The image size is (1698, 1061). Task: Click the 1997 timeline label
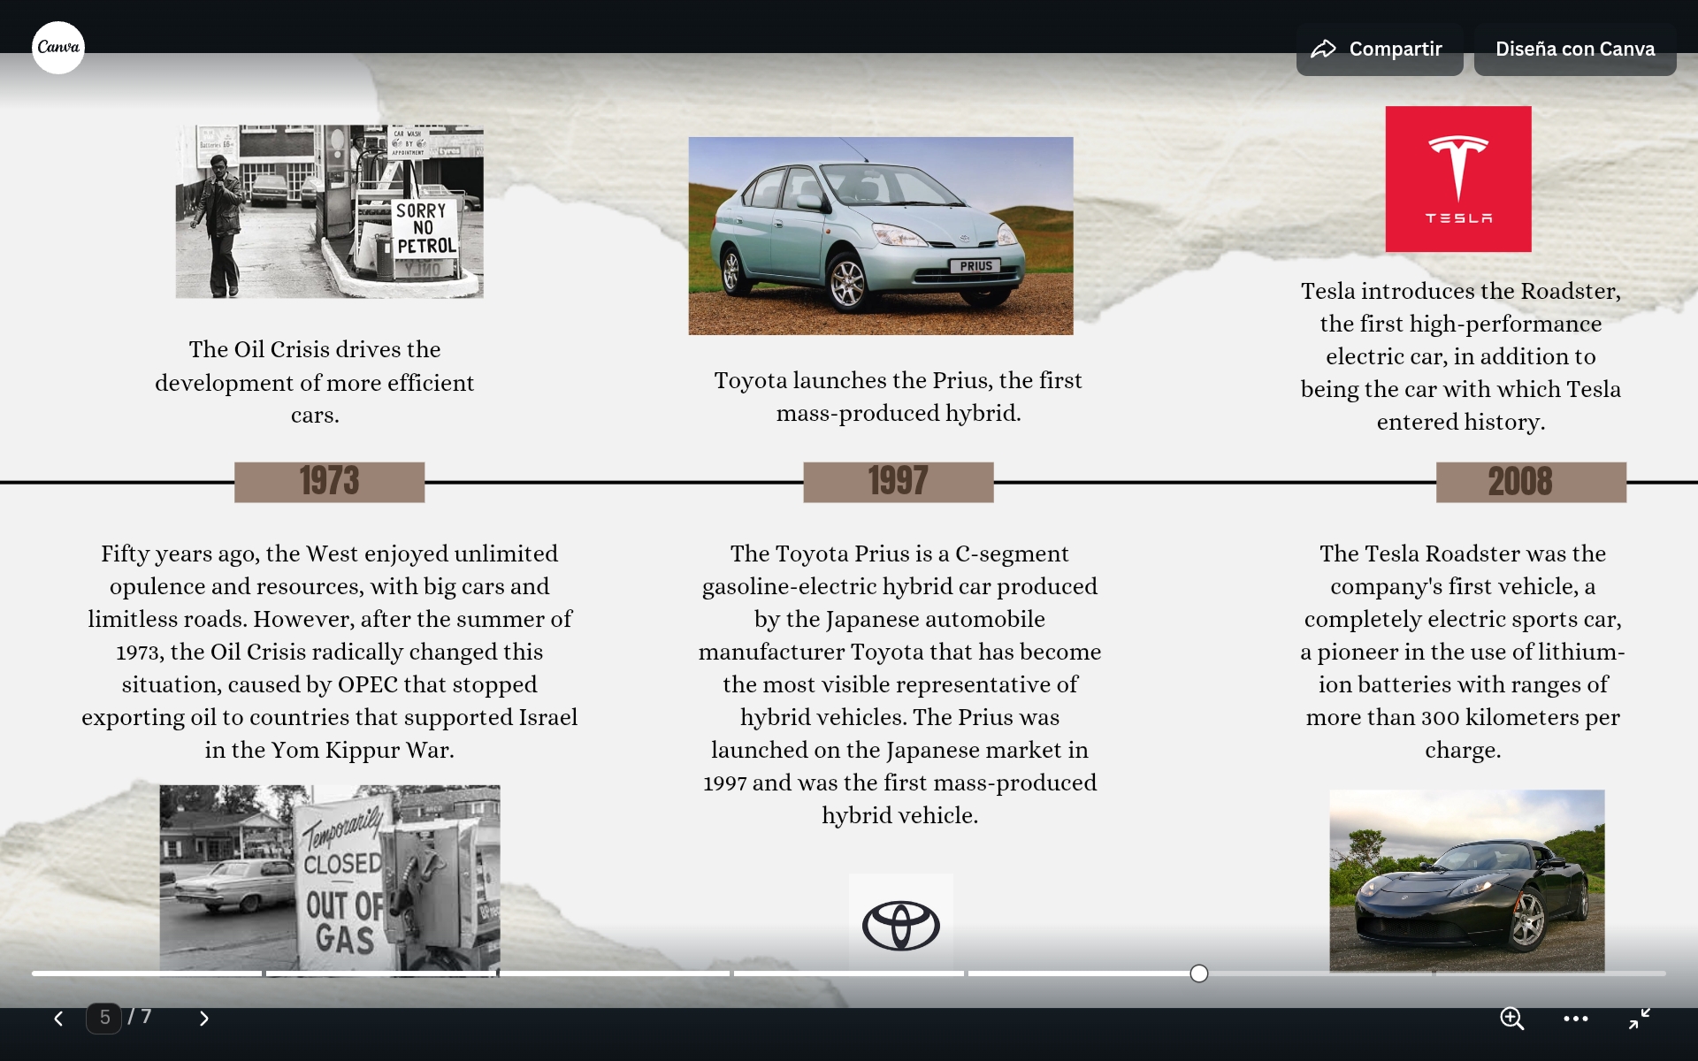(898, 482)
